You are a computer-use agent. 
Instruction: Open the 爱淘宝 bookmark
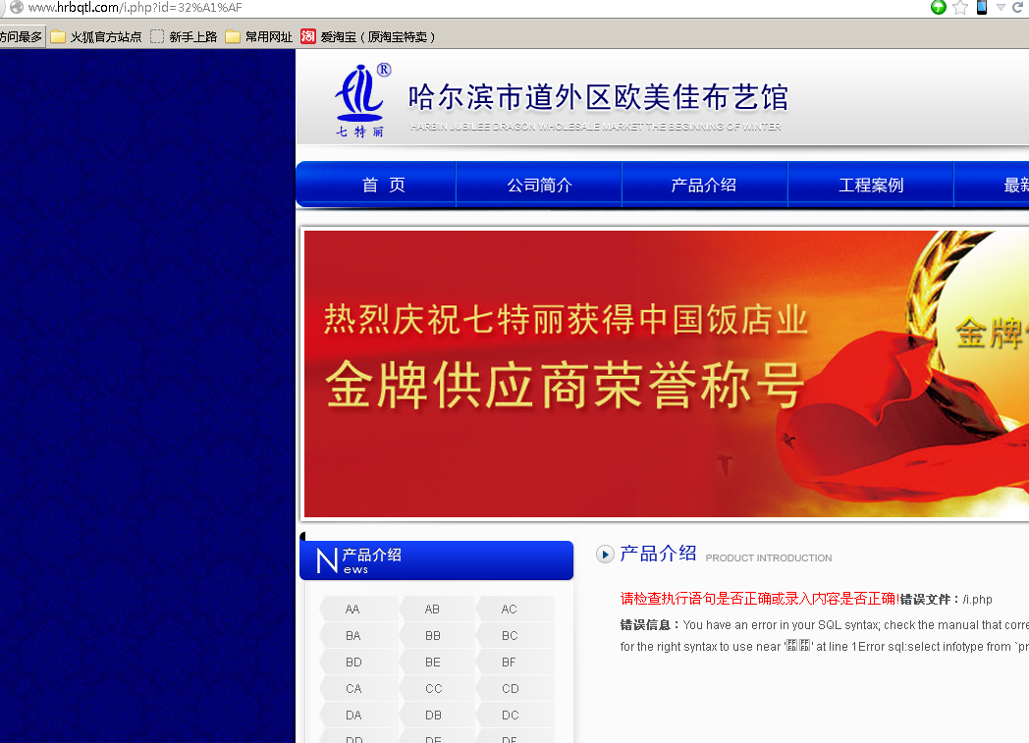click(x=368, y=36)
